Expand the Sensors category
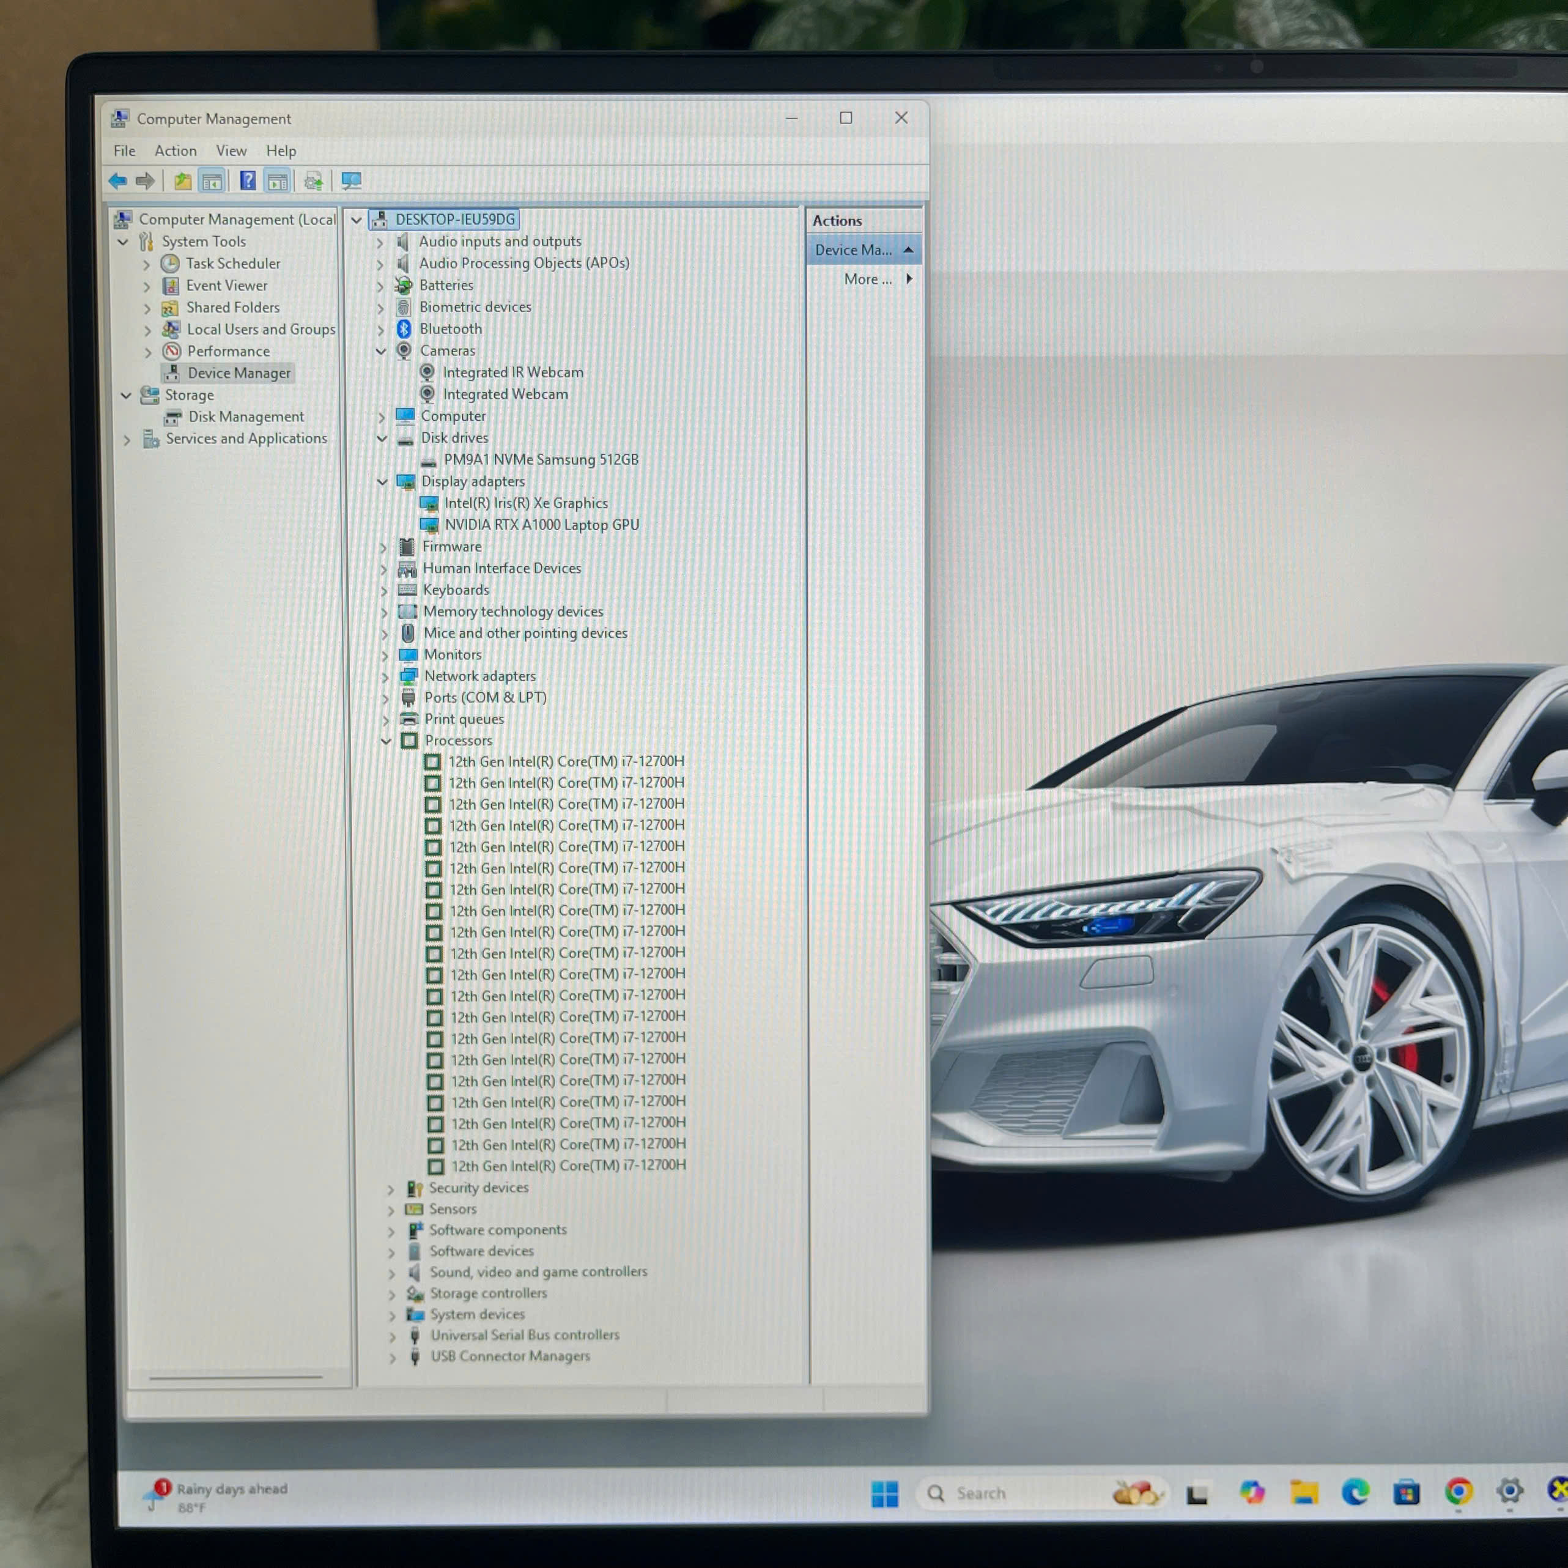 click(390, 1210)
